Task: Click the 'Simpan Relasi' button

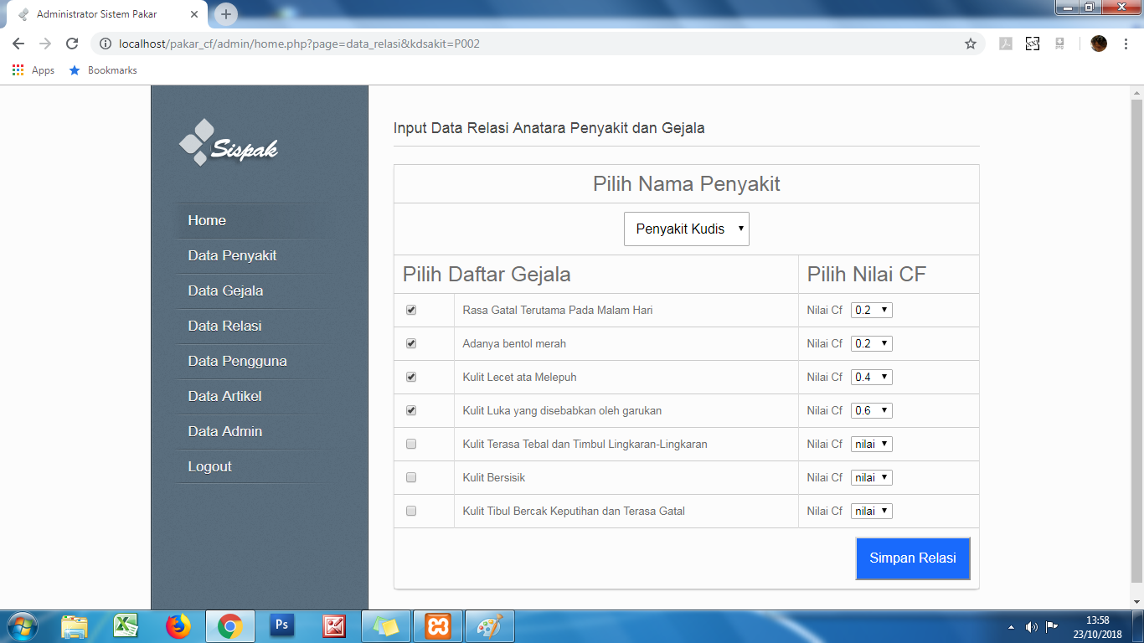Action: pyautogui.click(x=912, y=558)
